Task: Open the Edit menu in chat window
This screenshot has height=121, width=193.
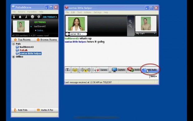Action: (73, 12)
